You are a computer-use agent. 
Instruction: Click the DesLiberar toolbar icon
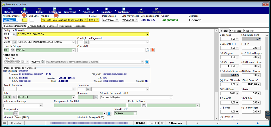(x=55, y=9)
